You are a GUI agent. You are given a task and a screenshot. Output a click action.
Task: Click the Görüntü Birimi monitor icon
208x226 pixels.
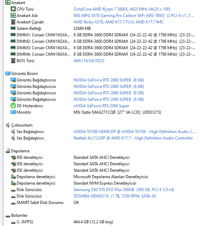[x=8, y=74]
